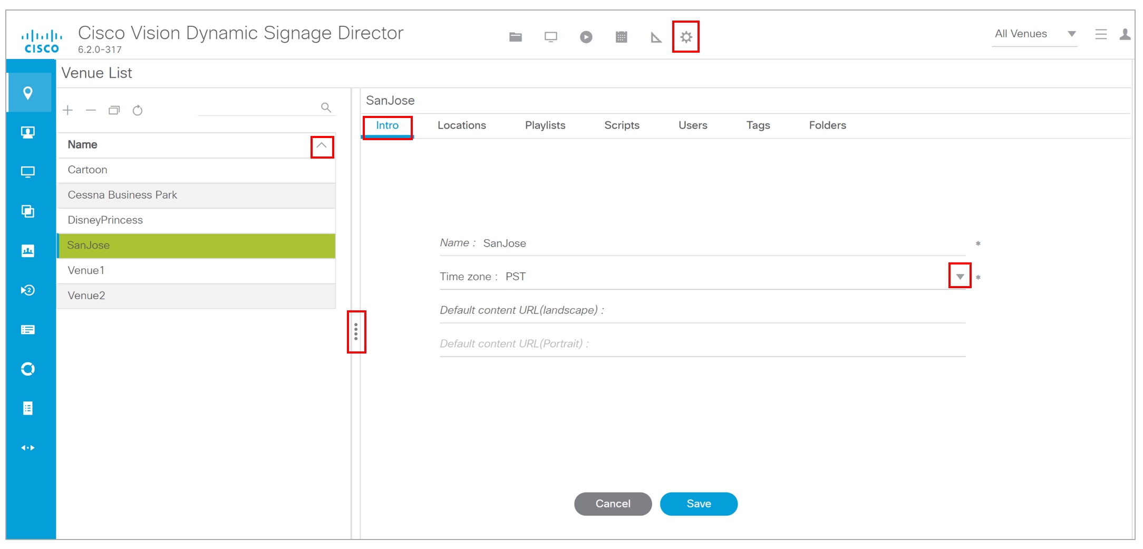This screenshot has width=1143, height=549.
Task: Switch to the Tags tab
Action: click(x=758, y=125)
